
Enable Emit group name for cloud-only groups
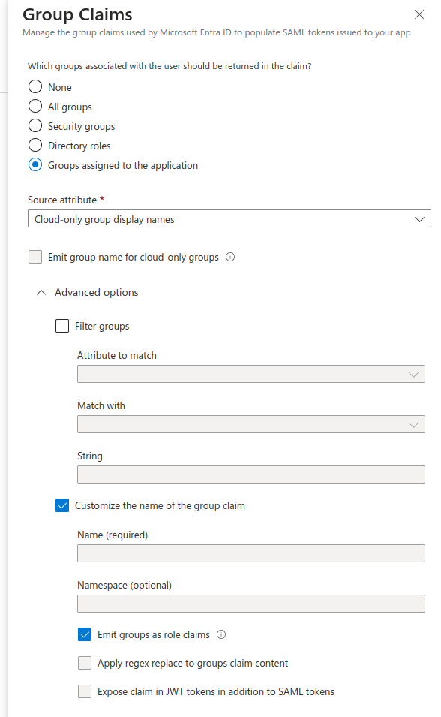click(35, 257)
